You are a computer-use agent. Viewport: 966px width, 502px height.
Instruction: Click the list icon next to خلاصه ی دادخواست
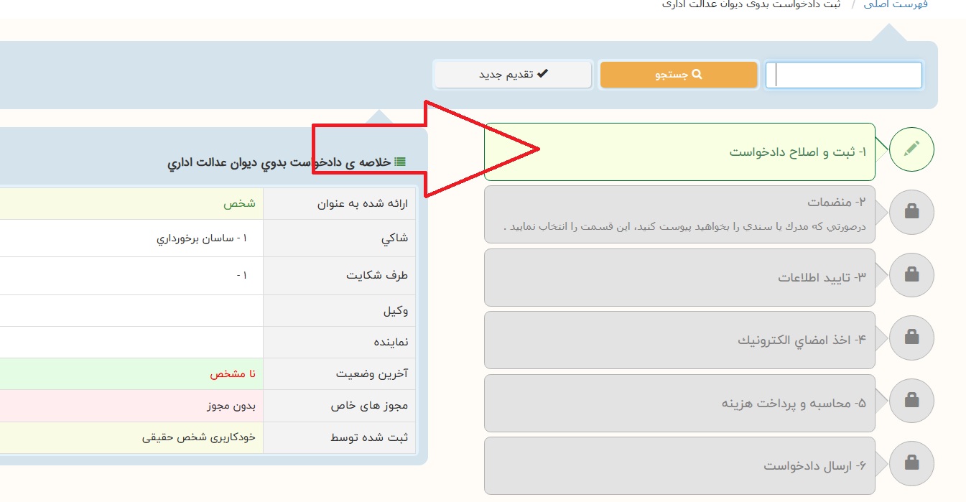click(400, 162)
